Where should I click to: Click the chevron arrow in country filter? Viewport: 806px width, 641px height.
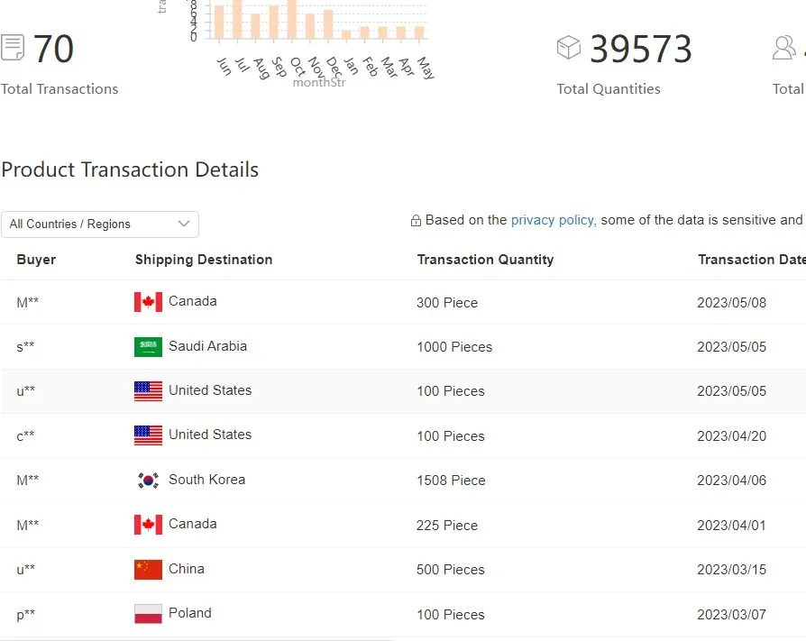(x=184, y=224)
